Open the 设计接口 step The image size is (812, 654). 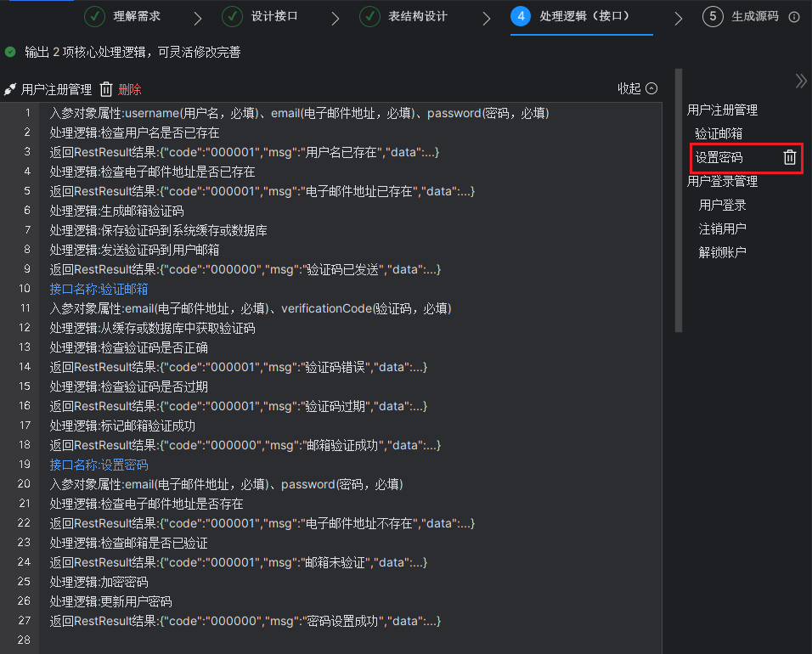click(x=274, y=17)
